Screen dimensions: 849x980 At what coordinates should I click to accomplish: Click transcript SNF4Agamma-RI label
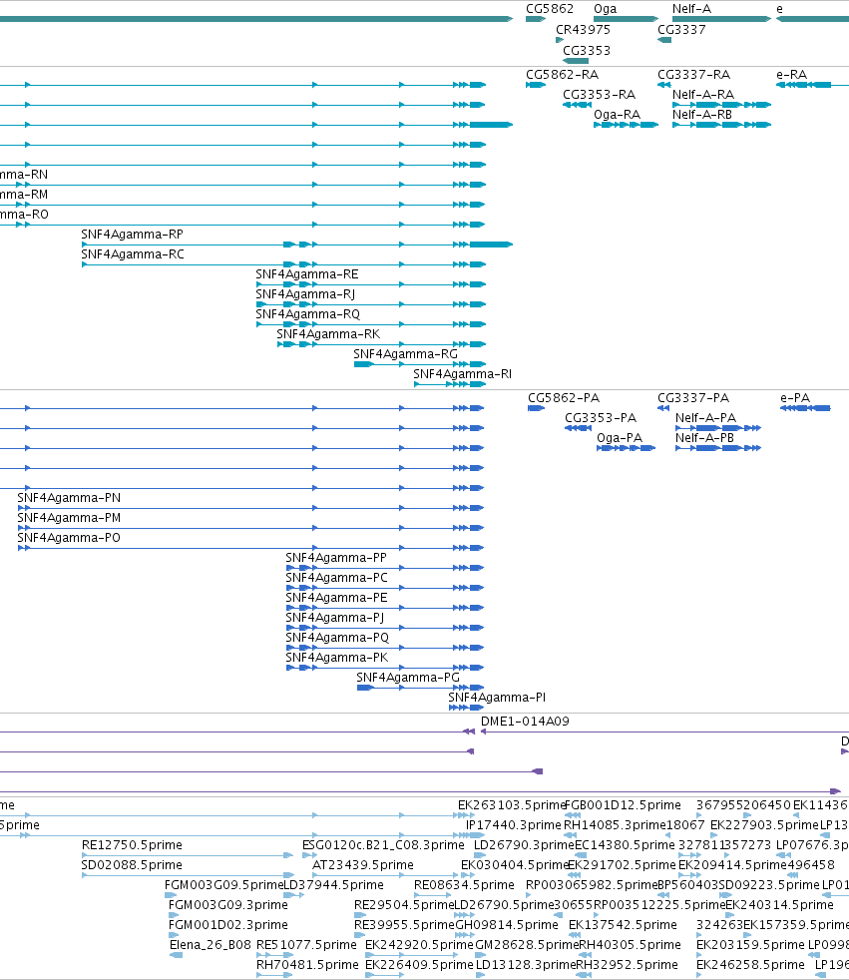pos(462,374)
